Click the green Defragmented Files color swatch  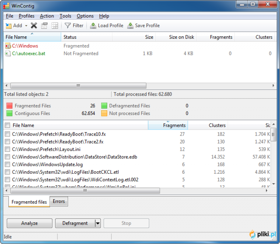104,106
